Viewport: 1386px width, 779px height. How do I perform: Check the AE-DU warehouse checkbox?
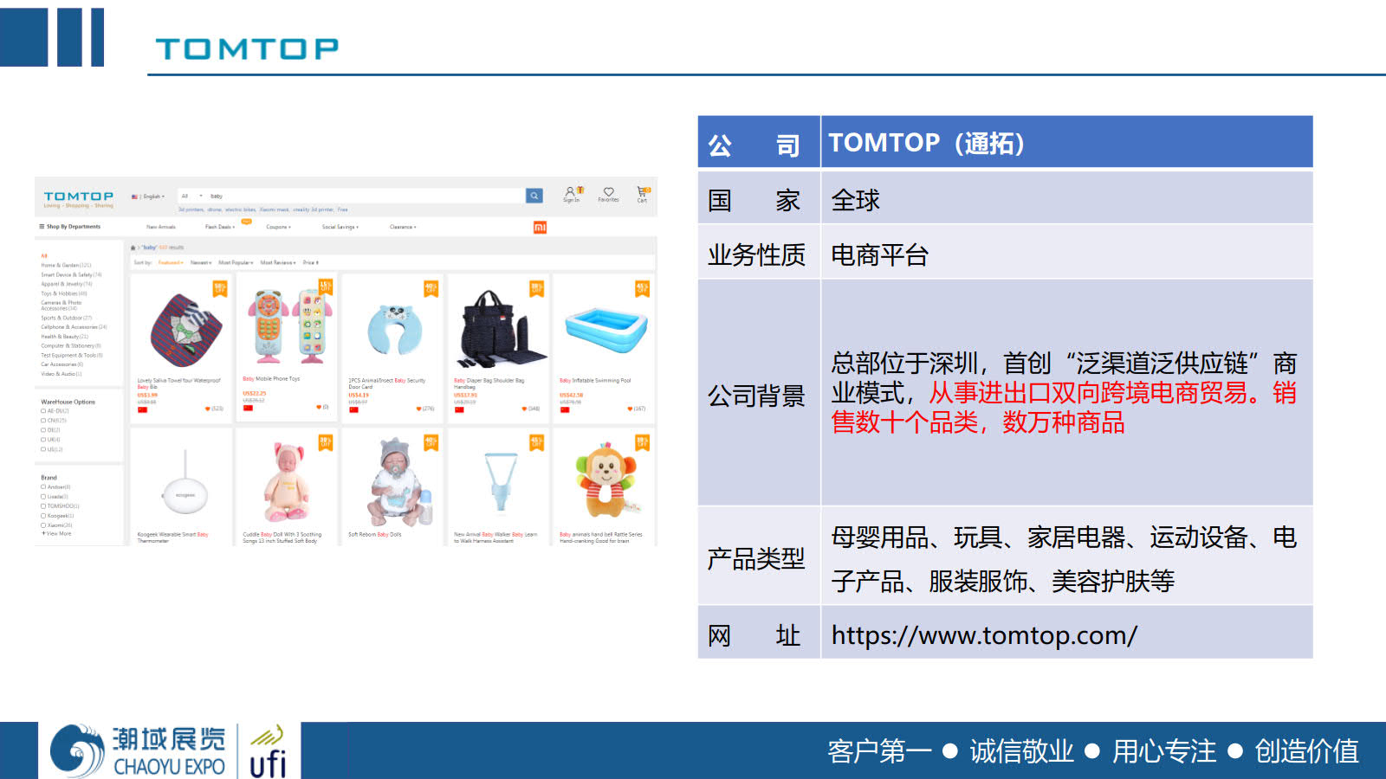[43, 411]
